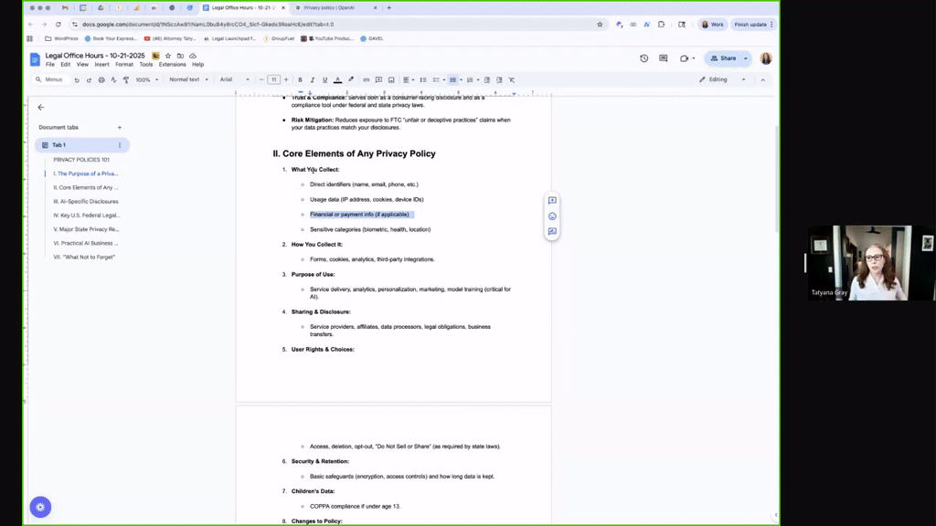Viewport: 936px width, 526px height.
Task: Click the Share button
Action: pyautogui.click(x=727, y=58)
